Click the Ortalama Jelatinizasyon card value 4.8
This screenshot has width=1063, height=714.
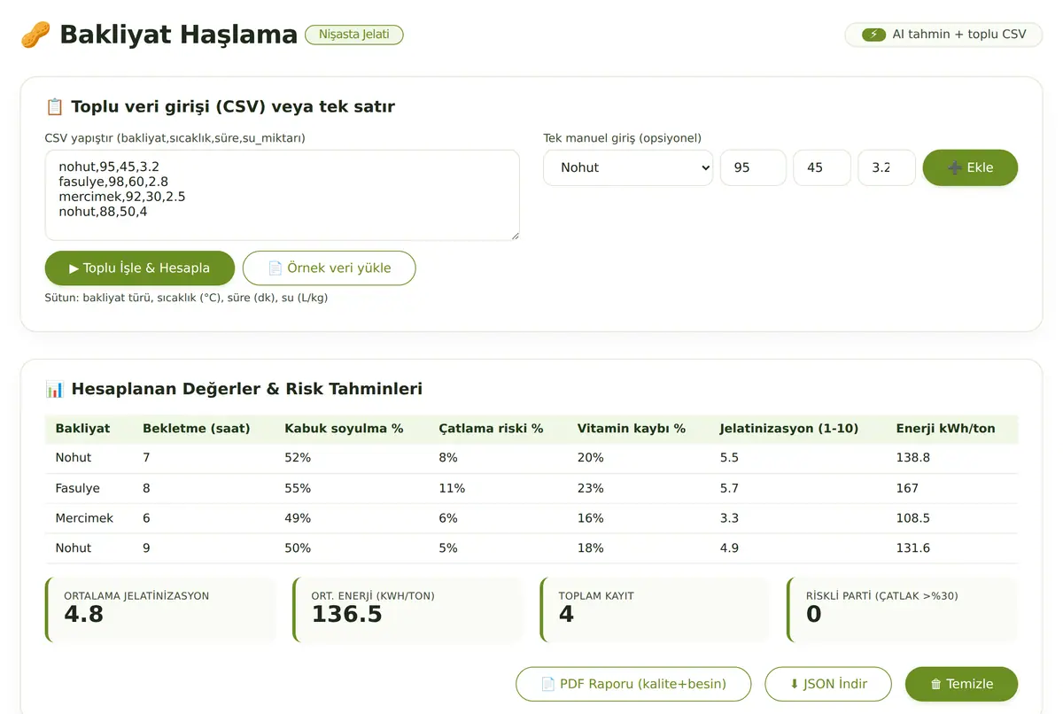pyautogui.click(x=83, y=614)
